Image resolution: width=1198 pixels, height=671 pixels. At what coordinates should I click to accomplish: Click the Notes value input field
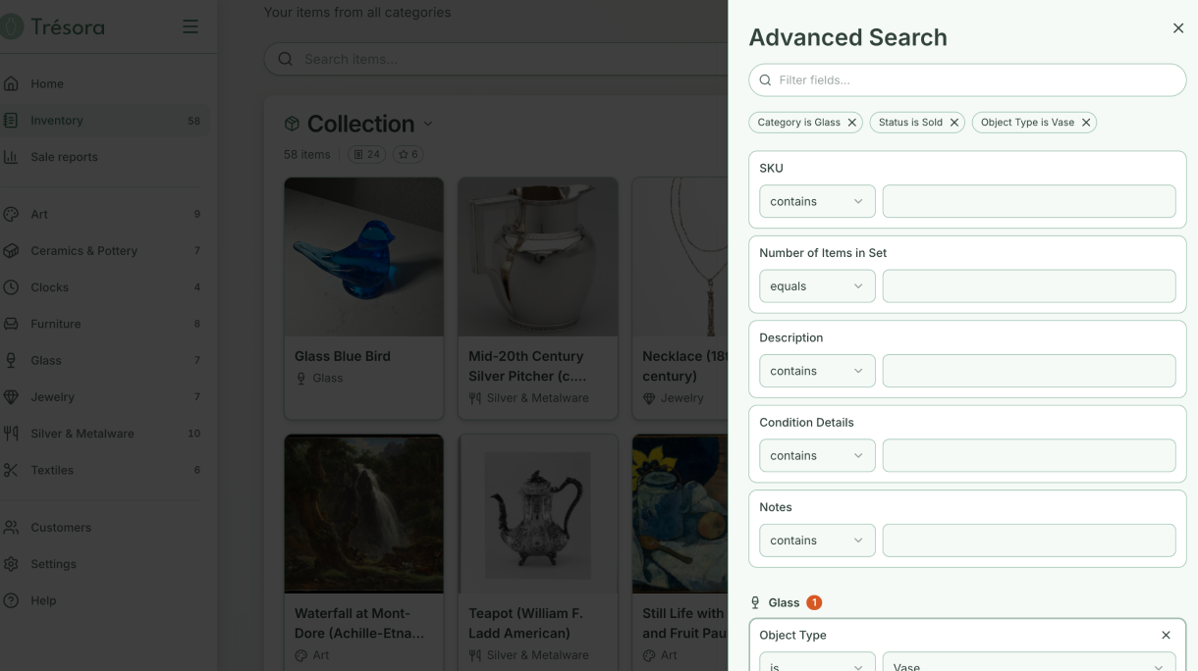1029,541
